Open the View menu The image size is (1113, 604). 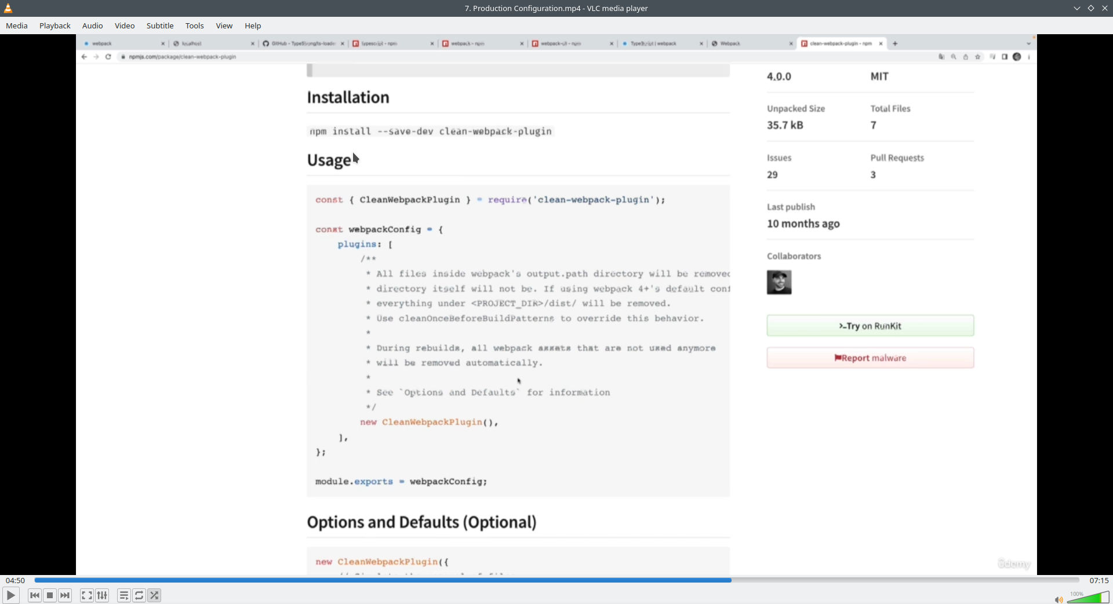point(224,26)
